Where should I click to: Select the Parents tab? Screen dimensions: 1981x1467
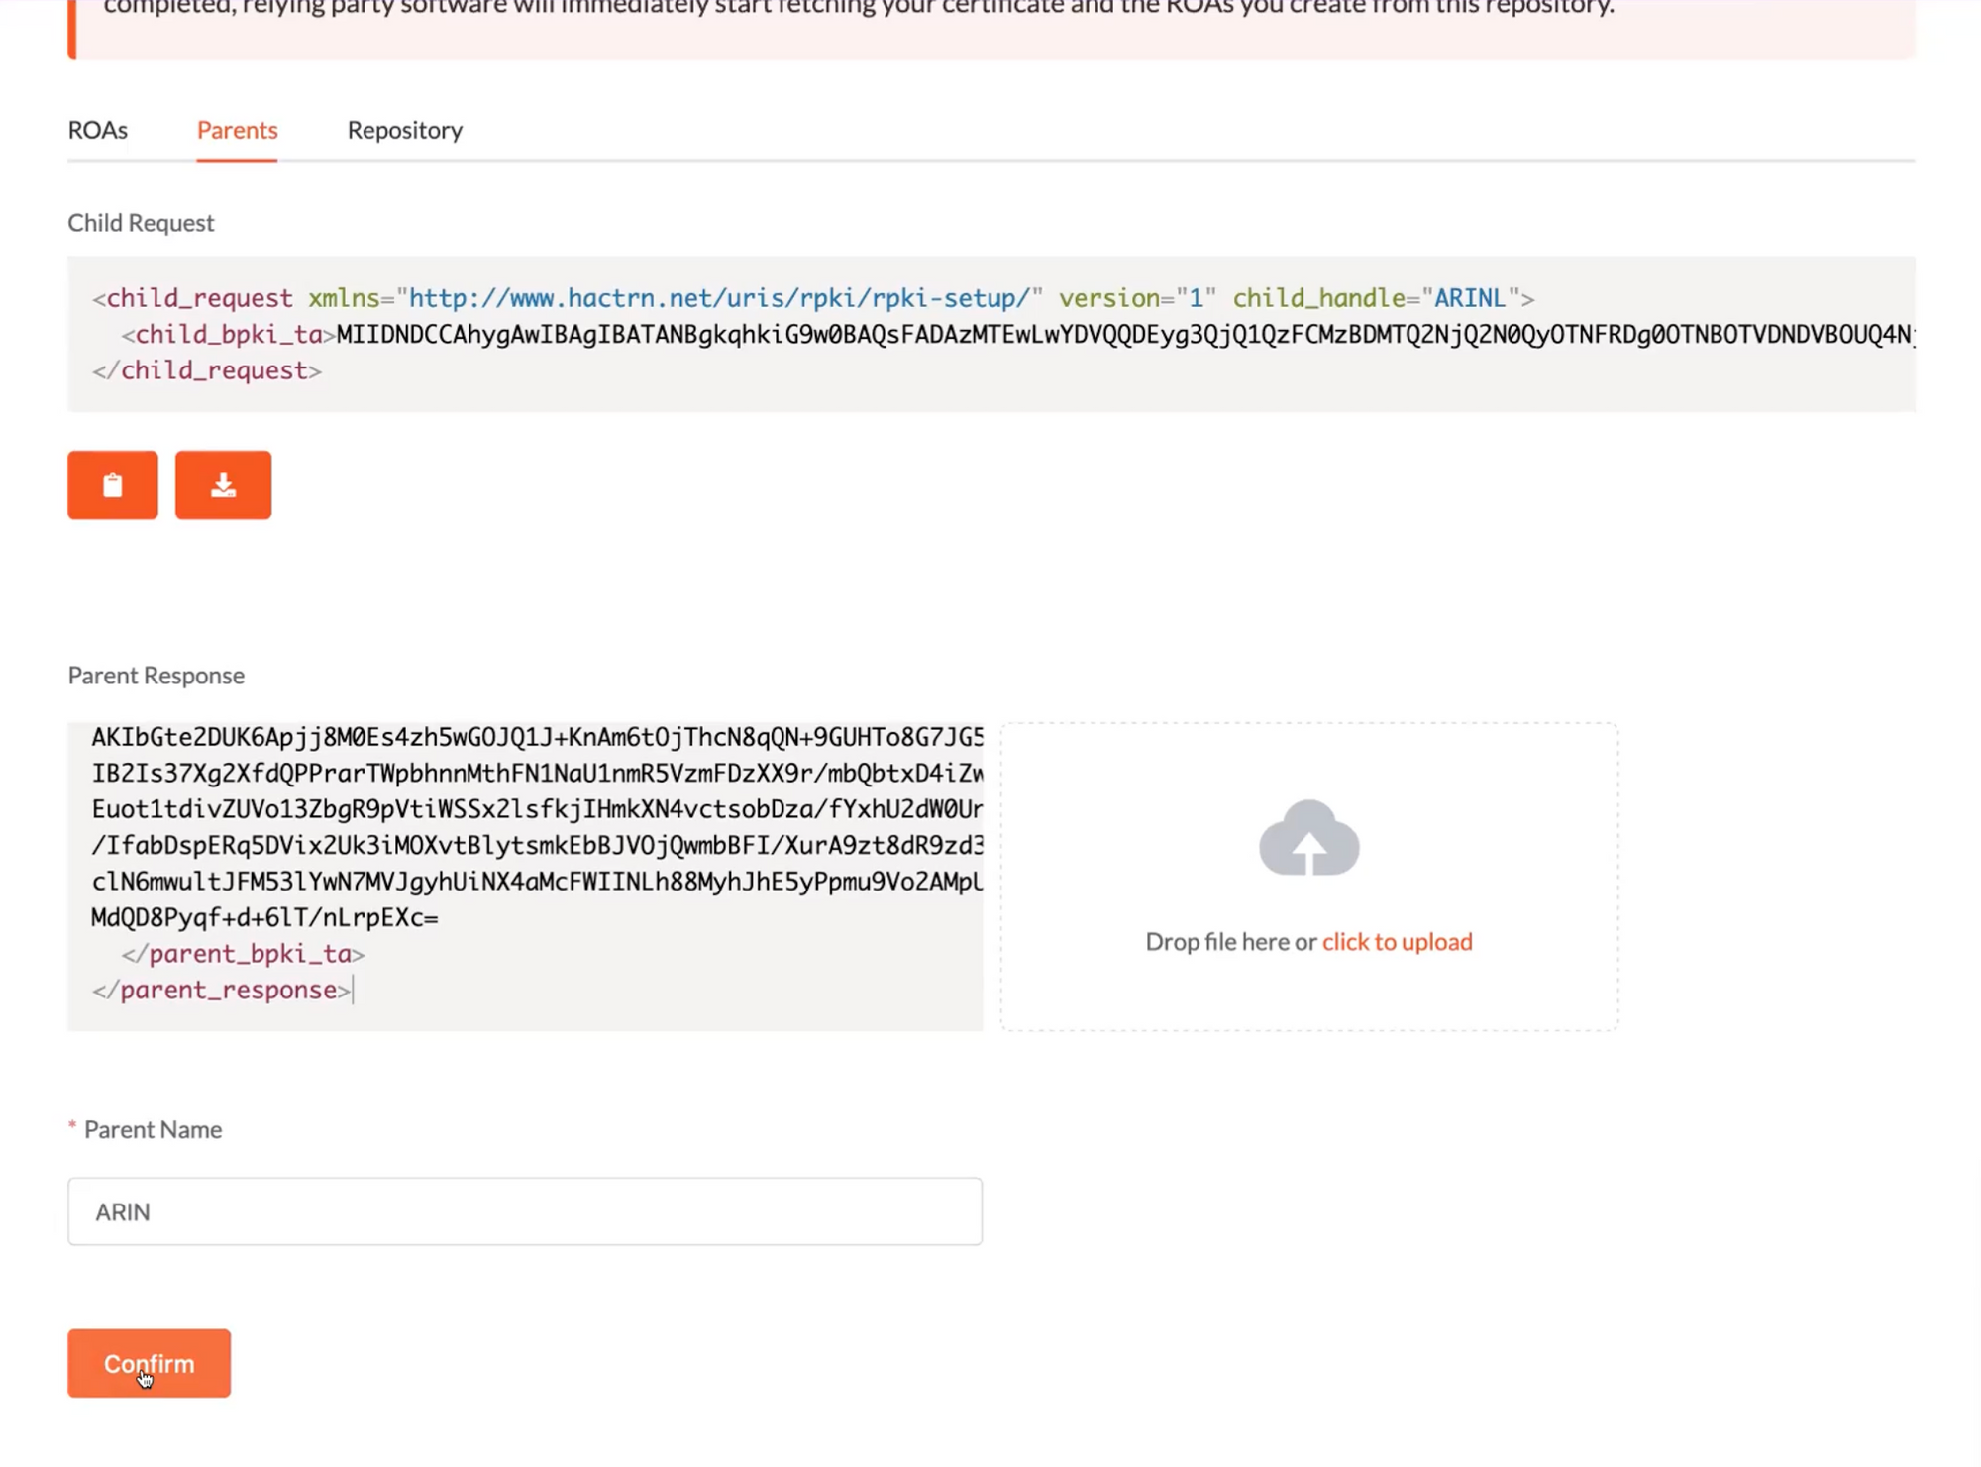click(x=237, y=130)
